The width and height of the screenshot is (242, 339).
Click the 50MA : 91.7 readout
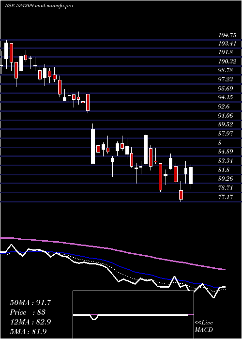[30, 303]
